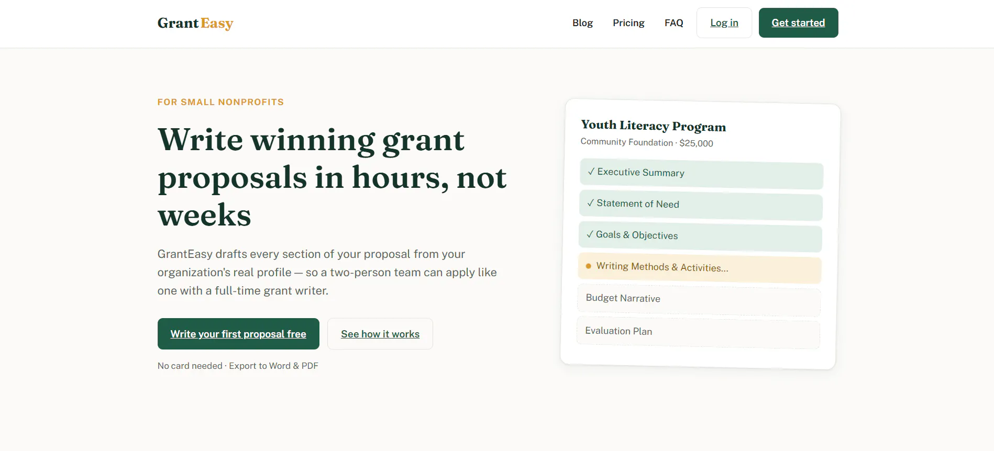
Task: Click the Youth Literacy Program title
Action: click(654, 126)
